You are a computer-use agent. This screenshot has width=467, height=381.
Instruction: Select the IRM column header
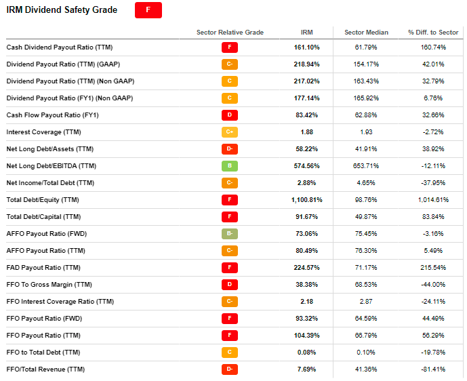(307, 33)
